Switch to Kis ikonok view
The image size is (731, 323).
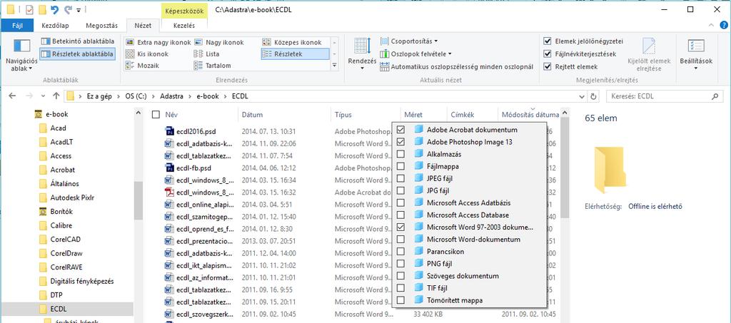[x=147, y=54]
